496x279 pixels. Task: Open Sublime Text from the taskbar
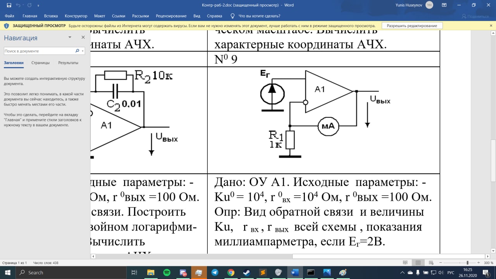click(263, 272)
